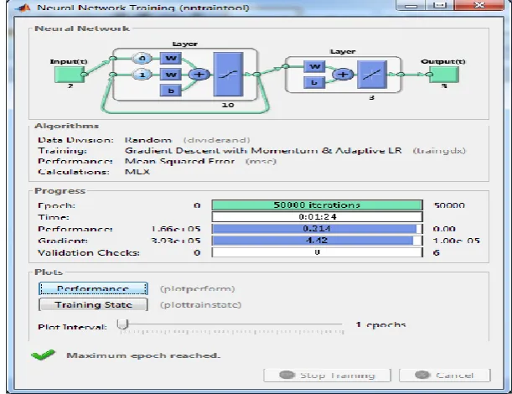Screen dimensions: 512x394
Task: Click the '1 epochs' value
Action: (380, 324)
